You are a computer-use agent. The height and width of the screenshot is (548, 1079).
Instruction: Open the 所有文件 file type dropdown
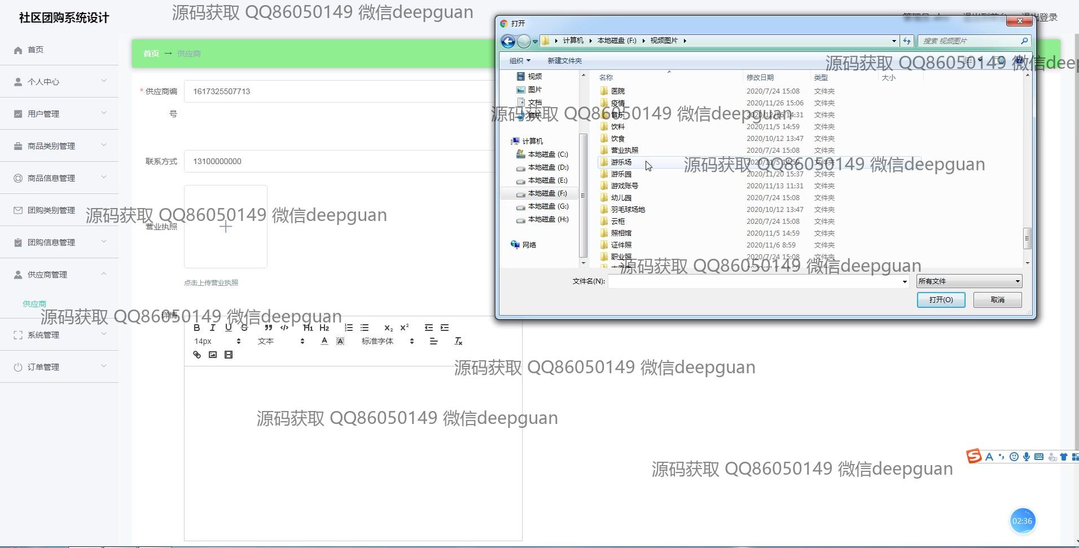(969, 281)
